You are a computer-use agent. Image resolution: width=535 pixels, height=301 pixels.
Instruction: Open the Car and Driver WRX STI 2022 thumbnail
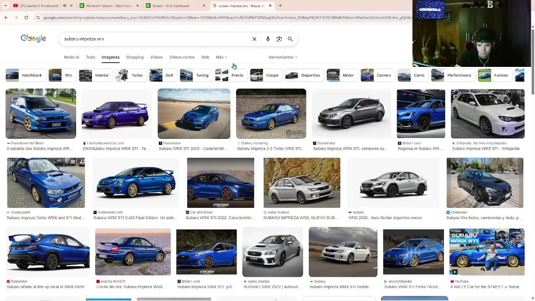point(221,183)
